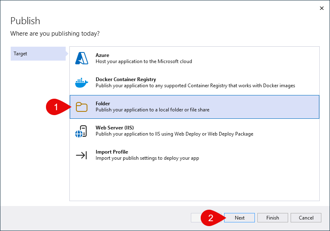Choose the Azure heading text
Screen dimensions: 330x231
tap(102, 55)
